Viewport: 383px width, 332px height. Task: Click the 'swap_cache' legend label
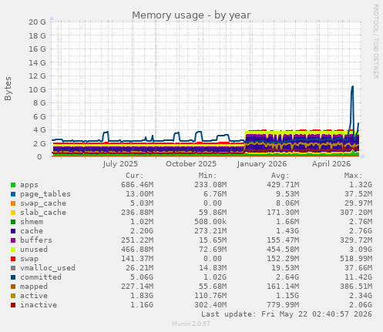point(43,203)
